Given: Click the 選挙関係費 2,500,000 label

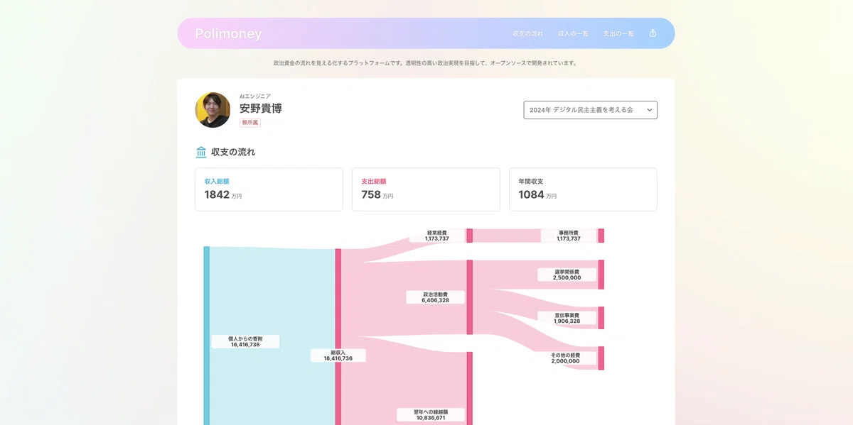Looking at the screenshot, I should pos(567,275).
